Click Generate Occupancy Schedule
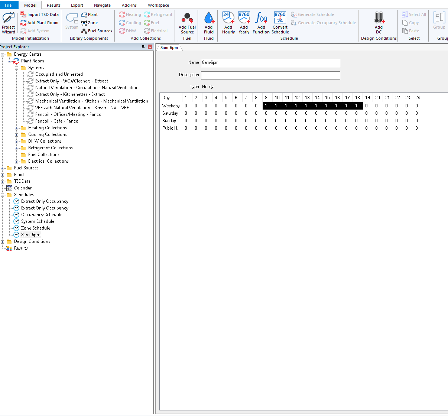448x416 pixels. pyautogui.click(x=323, y=23)
